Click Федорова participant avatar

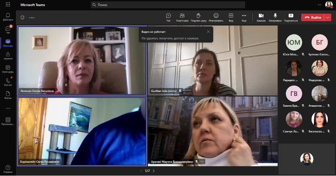tap(319, 68)
